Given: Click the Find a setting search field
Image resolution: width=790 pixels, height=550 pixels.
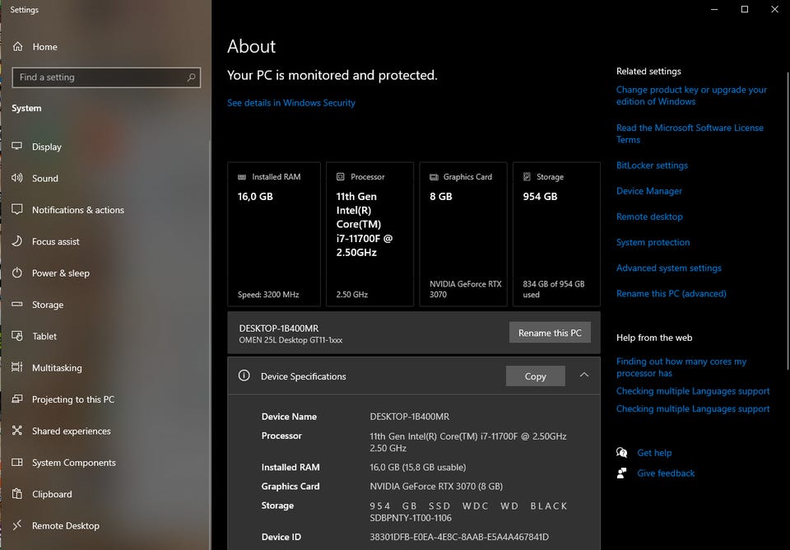Looking at the screenshot, I should [x=106, y=77].
